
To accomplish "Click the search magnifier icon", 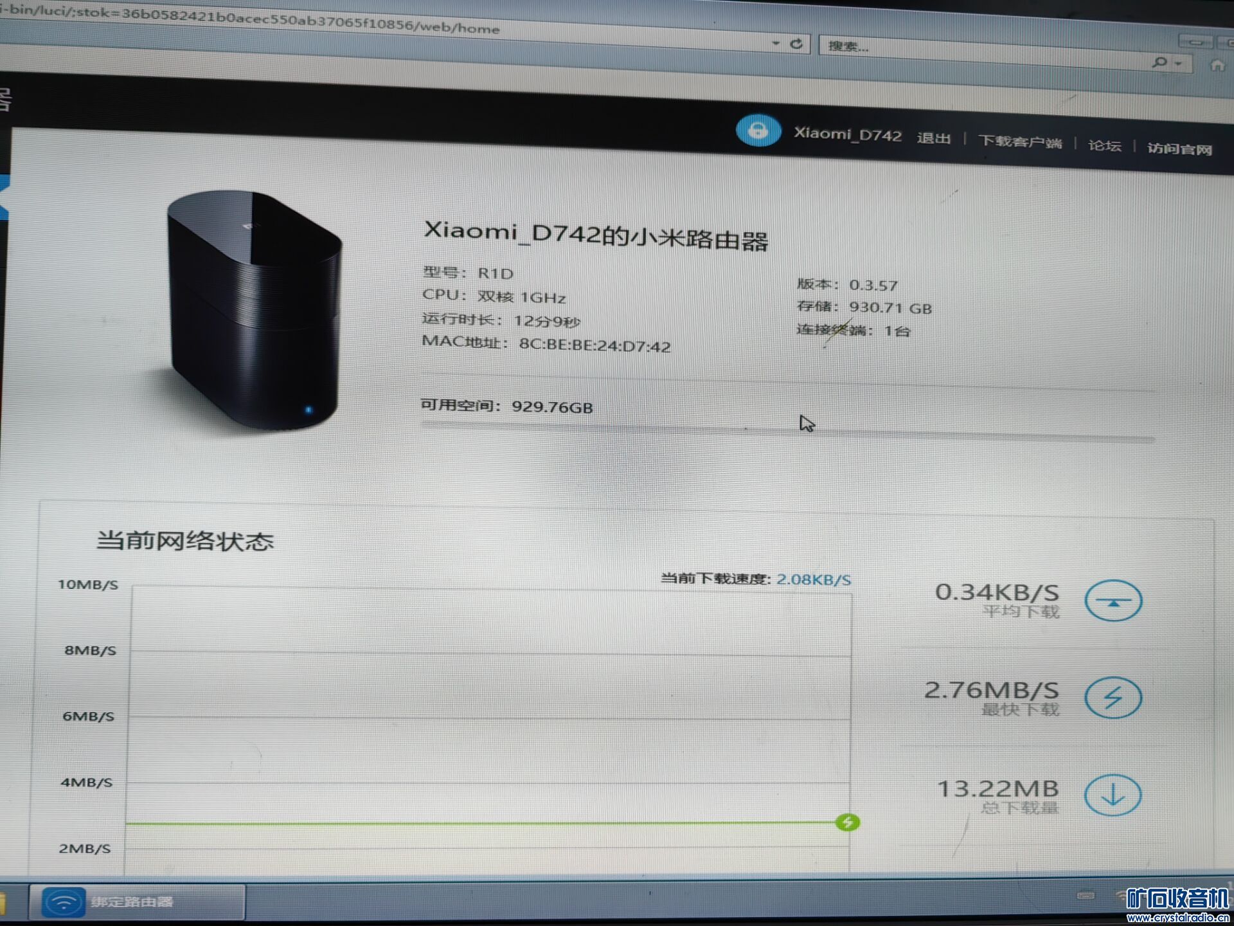I will tap(1159, 62).
